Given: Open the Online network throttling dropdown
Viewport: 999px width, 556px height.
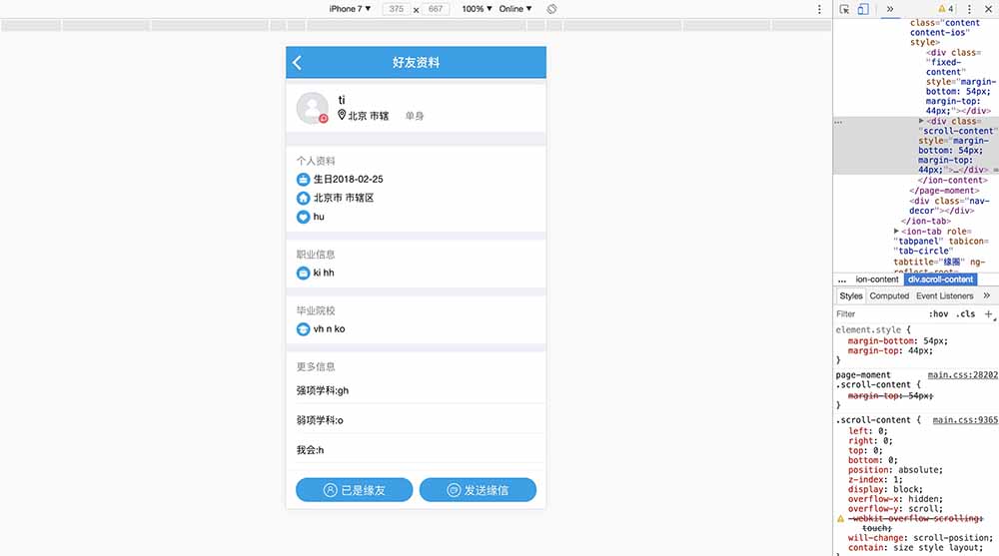Looking at the screenshot, I should click(514, 9).
